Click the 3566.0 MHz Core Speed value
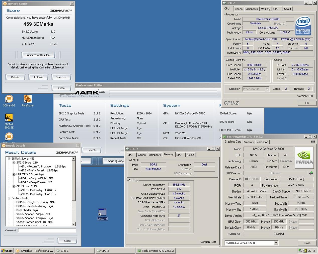 [254, 65]
